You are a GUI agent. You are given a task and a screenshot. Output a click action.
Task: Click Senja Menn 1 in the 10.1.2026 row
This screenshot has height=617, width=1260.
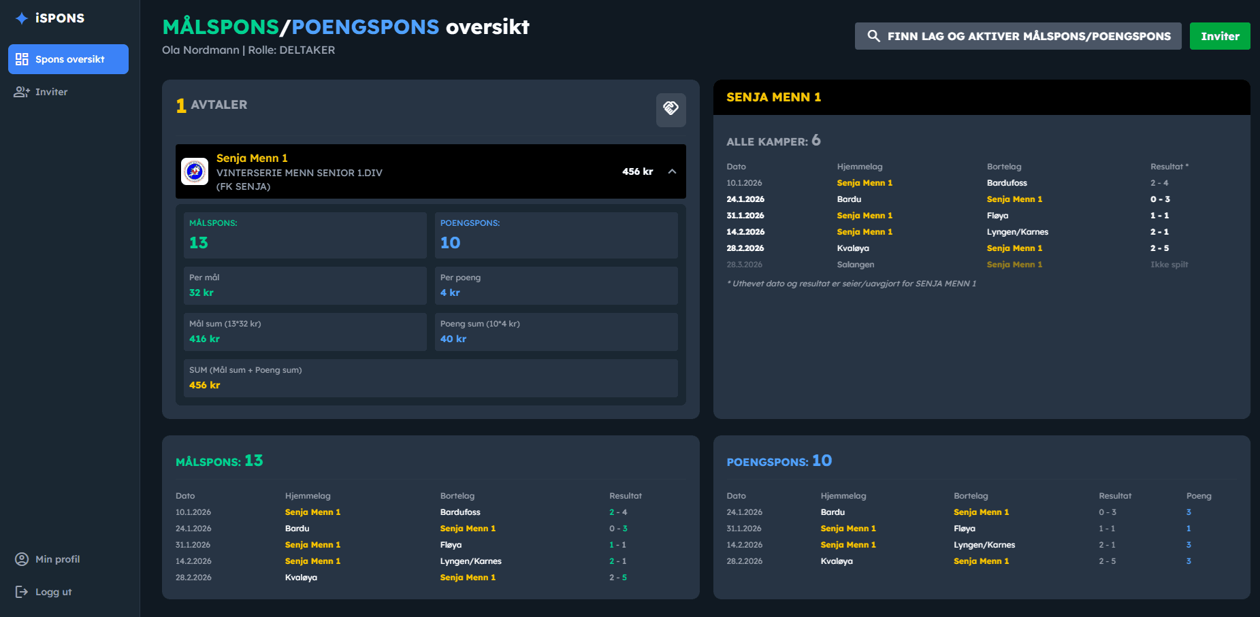pos(864,182)
